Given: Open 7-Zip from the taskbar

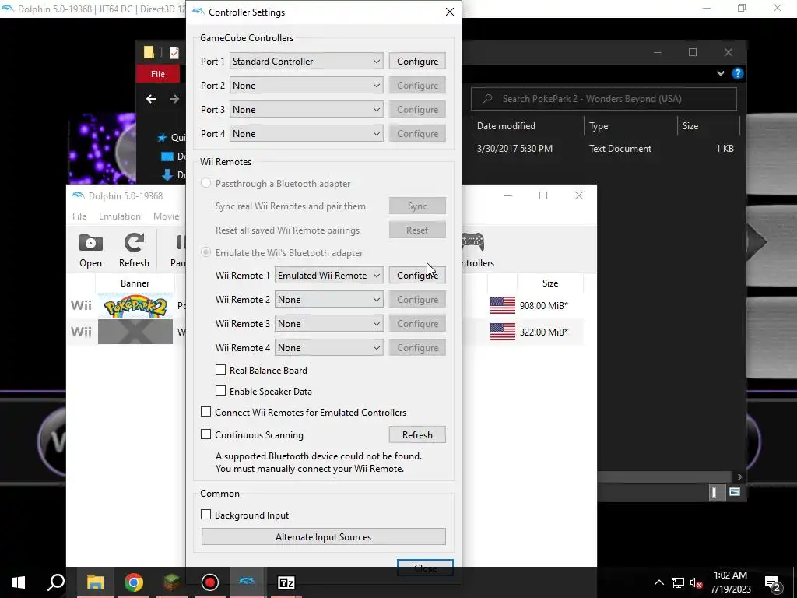Looking at the screenshot, I should (286, 582).
